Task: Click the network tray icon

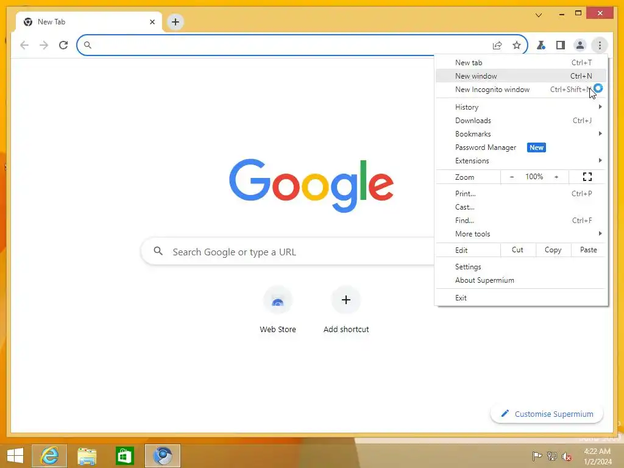Action: pyautogui.click(x=552, y=456)
